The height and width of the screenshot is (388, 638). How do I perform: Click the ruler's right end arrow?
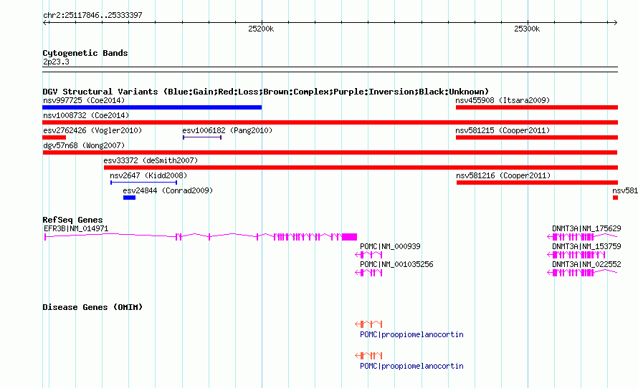(615, 23)
